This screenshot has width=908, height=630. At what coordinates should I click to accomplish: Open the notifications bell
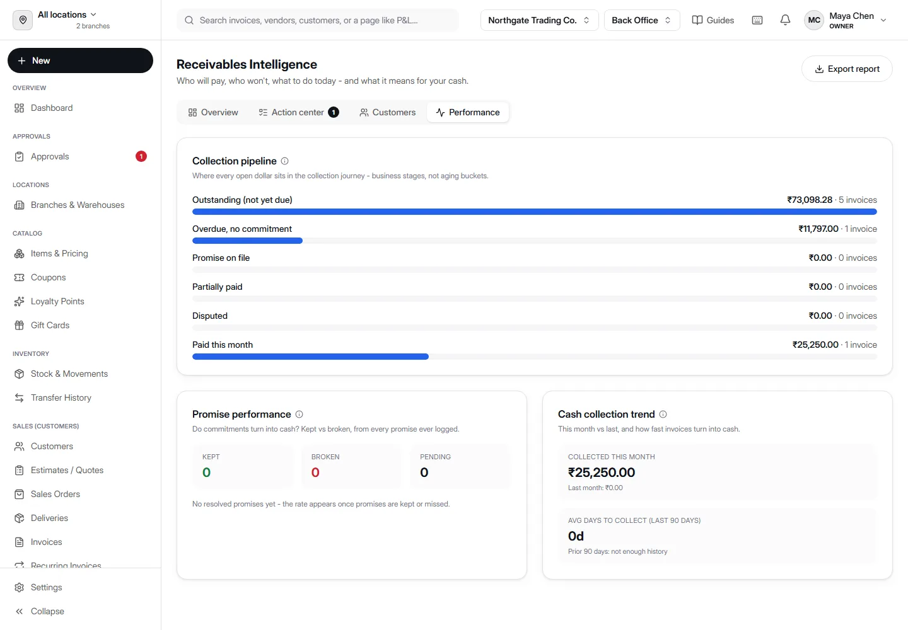(x=785, y=20)
